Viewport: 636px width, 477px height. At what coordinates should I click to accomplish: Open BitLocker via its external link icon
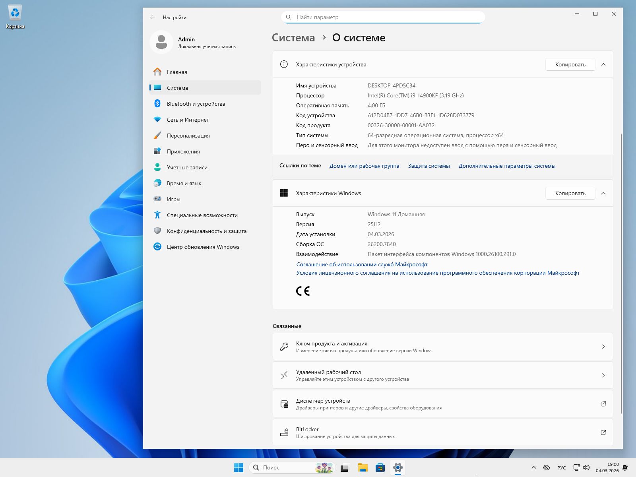[x=603, y=432]
